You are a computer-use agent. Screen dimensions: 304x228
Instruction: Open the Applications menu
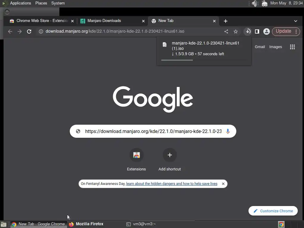[20, 3]
